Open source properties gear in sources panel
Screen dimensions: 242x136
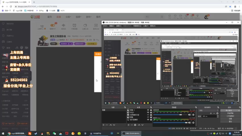135,125
